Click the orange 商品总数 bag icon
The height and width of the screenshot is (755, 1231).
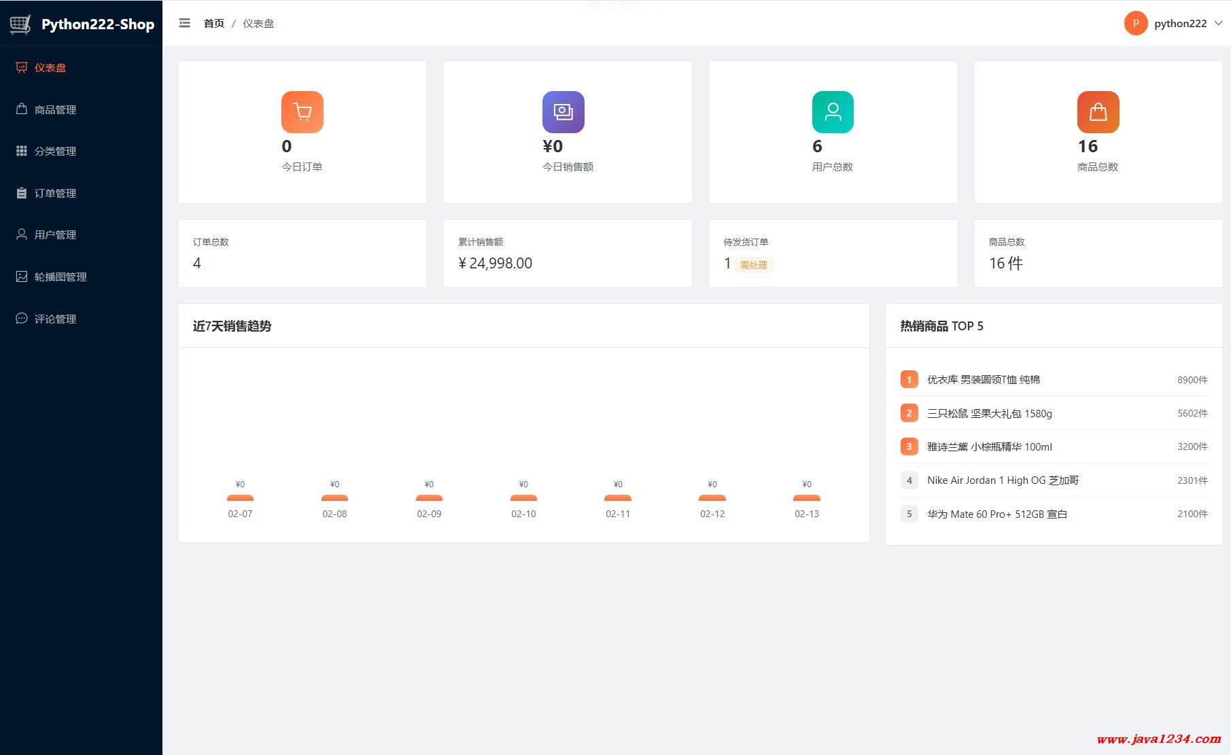point(1098,112)
